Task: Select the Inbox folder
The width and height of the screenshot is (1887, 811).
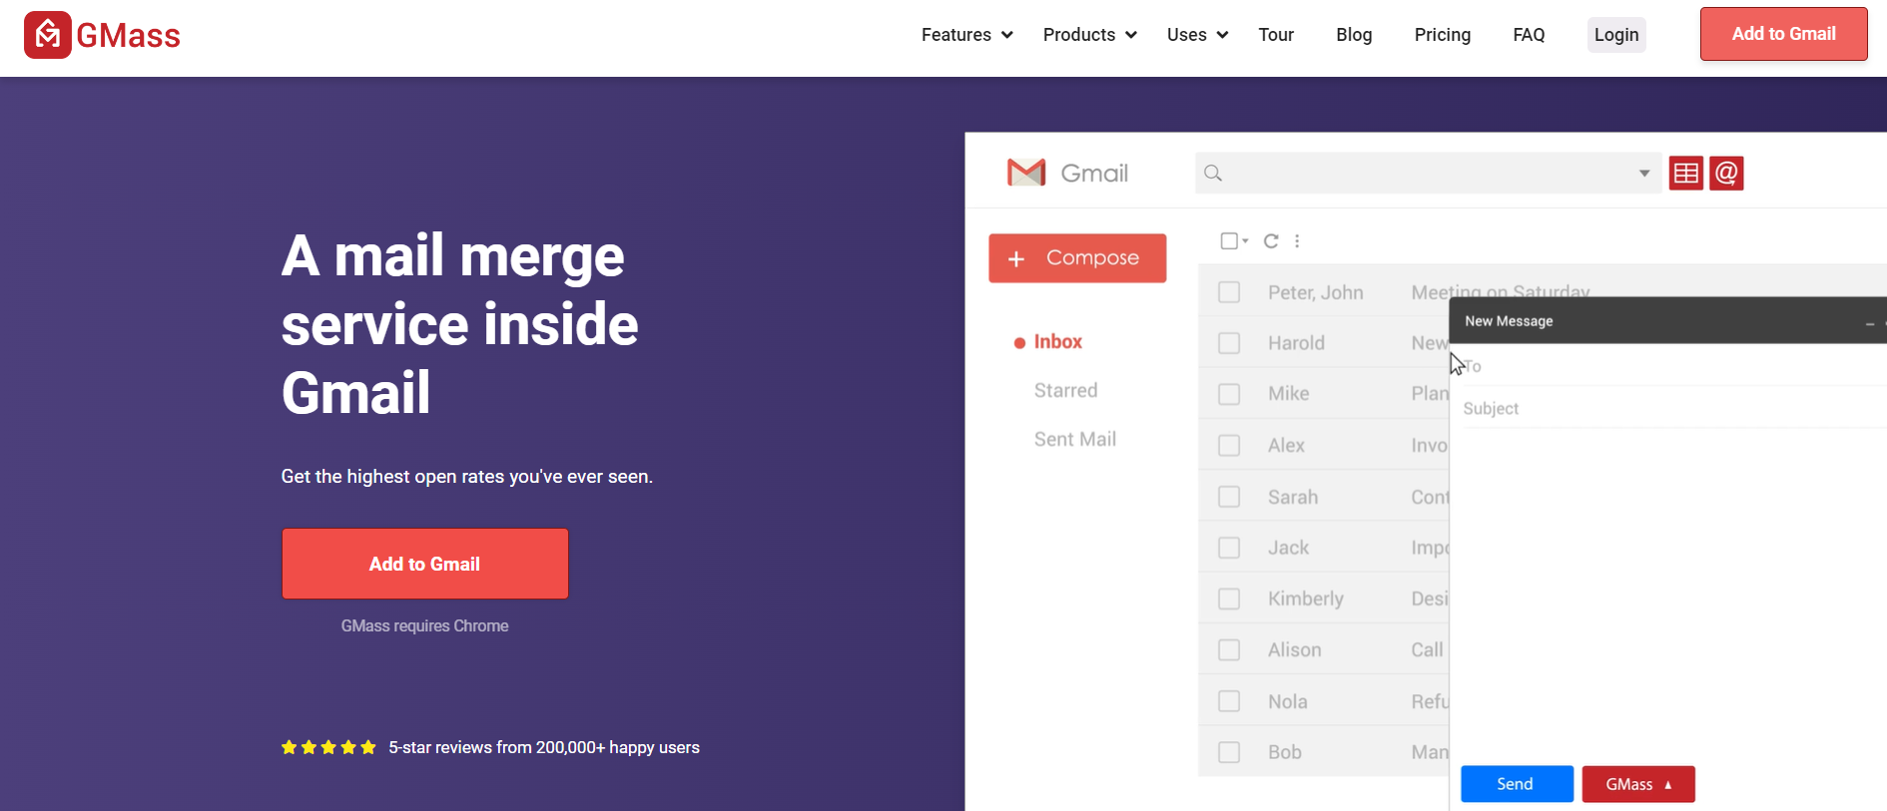Action: pos(1057,342)
